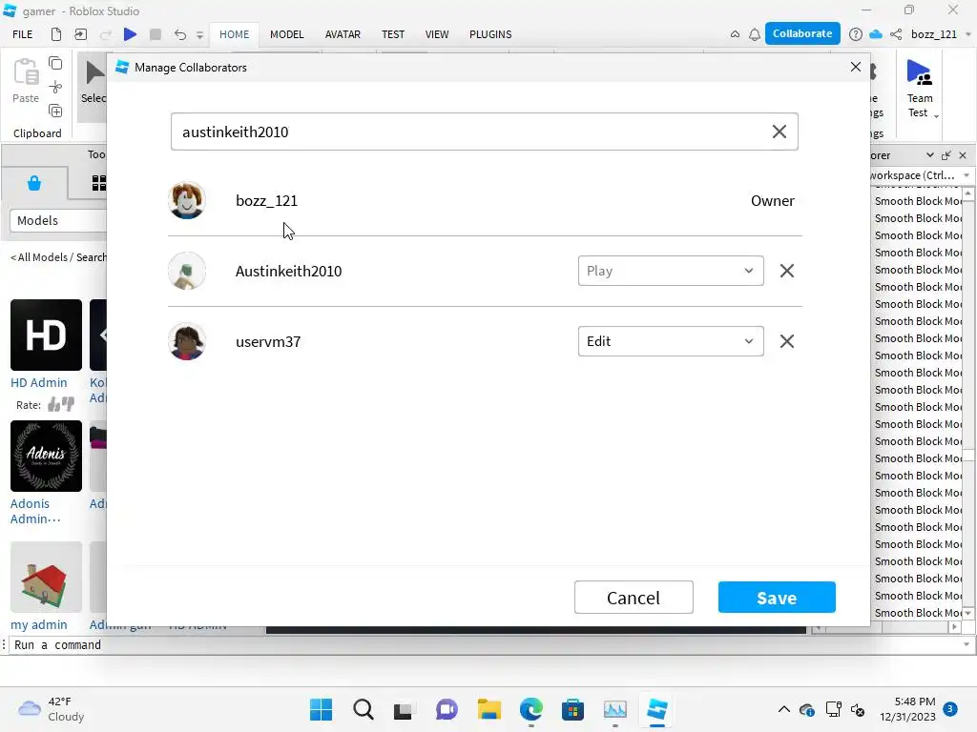
Task: Click the Copy icon in Clipboard group
Action: tap(55, 64)
